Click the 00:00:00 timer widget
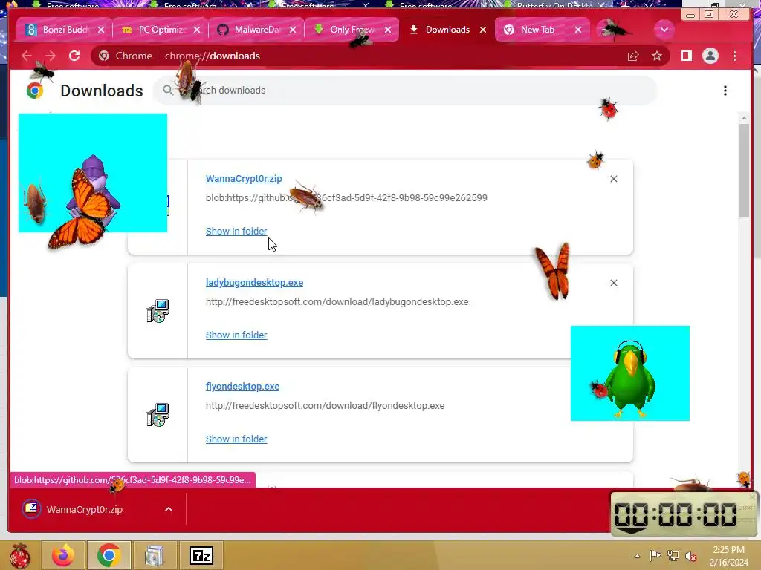Viewport: 761px width, 570px height. click(x=684, y=514)
